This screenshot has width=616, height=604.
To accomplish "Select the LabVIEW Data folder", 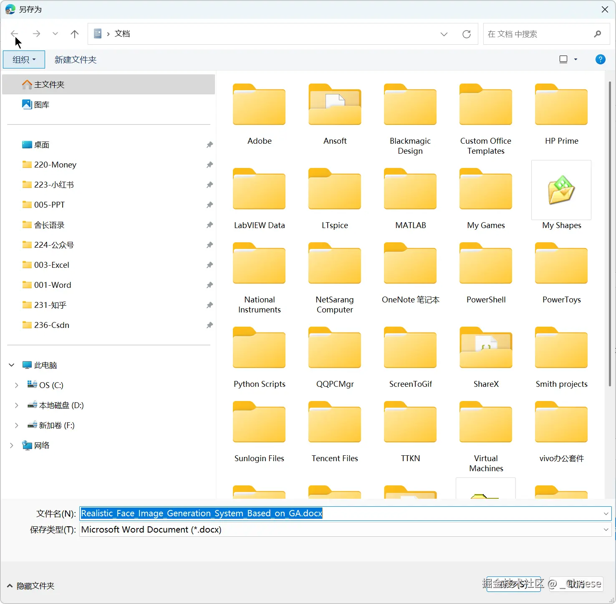I will (259, 198).
